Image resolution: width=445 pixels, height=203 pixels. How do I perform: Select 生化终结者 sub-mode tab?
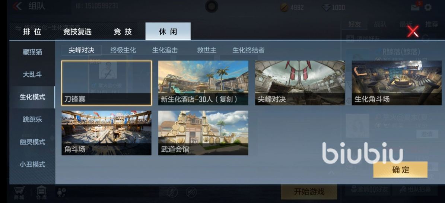pyautogui.click(x=248, y=50)
